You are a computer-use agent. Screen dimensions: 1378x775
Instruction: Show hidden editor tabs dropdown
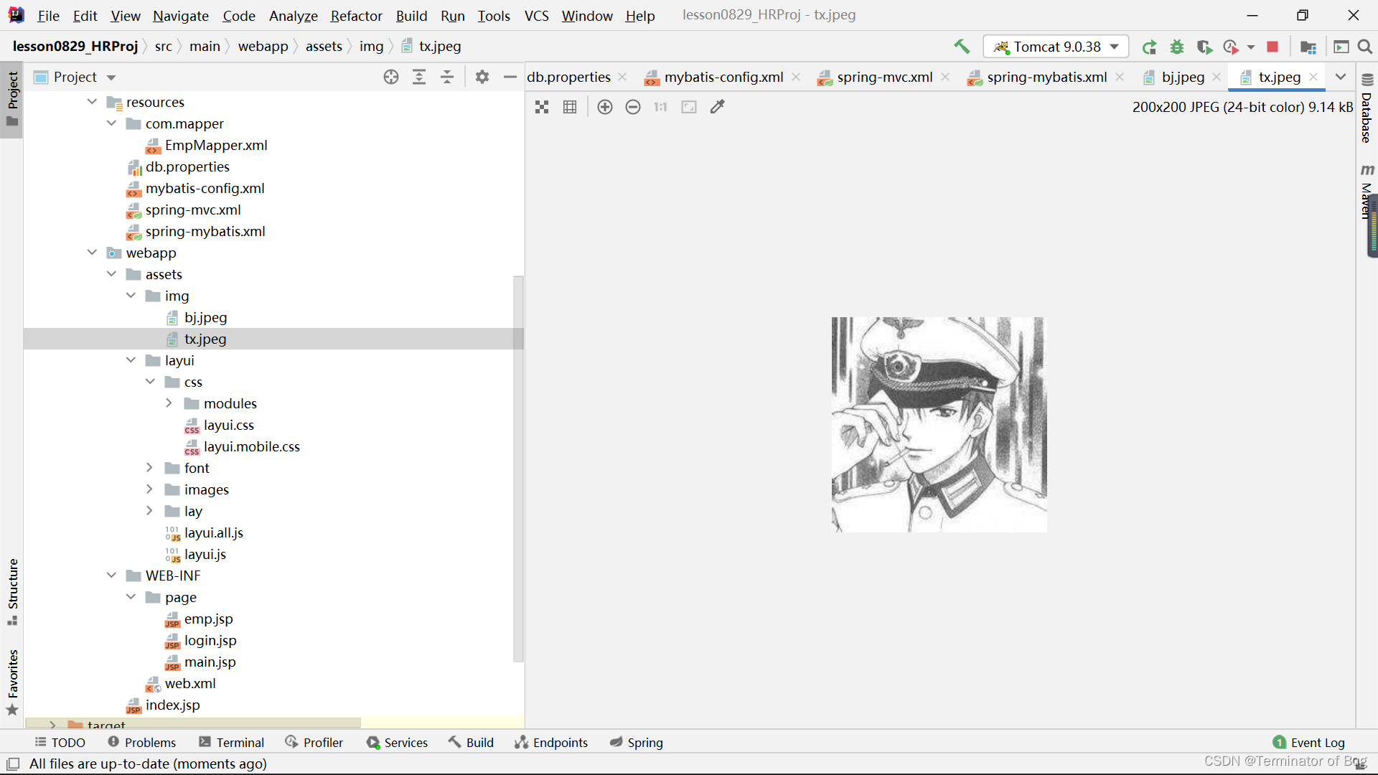(1341, 77)
